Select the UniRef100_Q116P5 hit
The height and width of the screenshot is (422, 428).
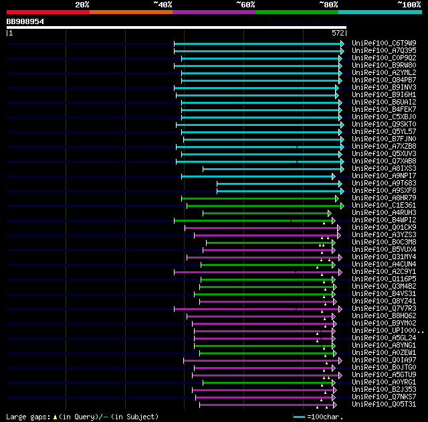[x=384, y=279]
